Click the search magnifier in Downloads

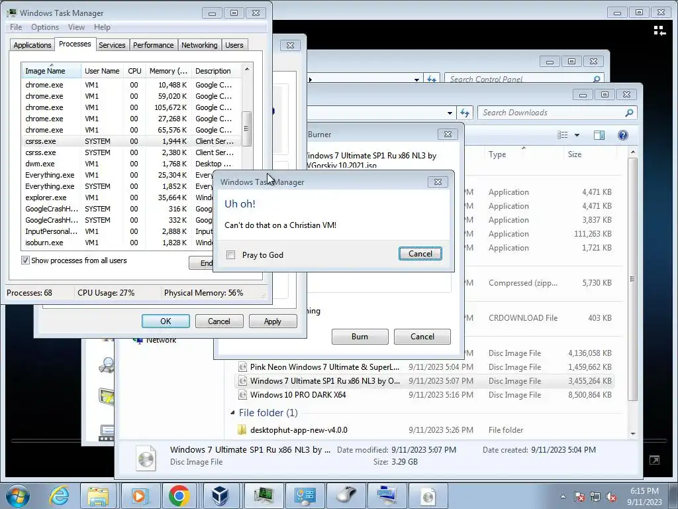tap(629, 113)
